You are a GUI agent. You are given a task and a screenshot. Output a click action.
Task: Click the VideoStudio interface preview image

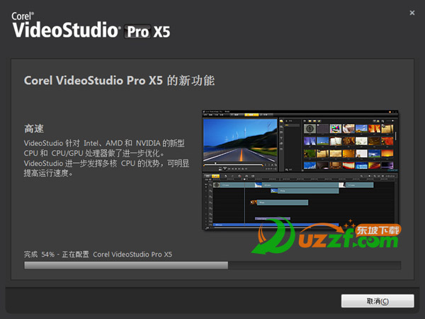tap(300, 170)
